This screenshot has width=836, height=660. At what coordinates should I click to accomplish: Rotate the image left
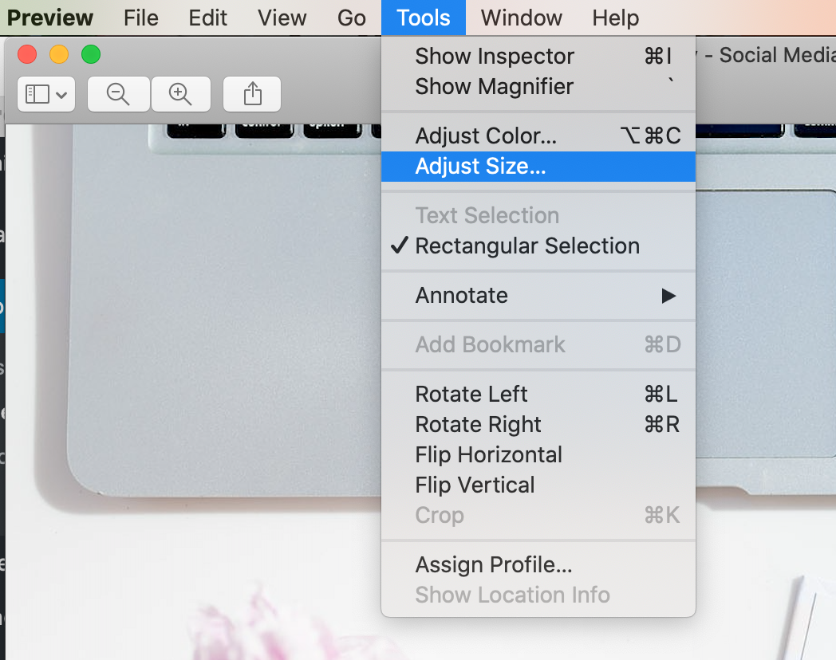tap(471, 394)
